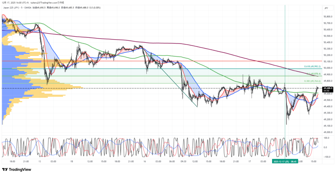Viewport: 336px width, 175px height.
Task: Click the teal vertical line in the chart
Action: [285, 49]
